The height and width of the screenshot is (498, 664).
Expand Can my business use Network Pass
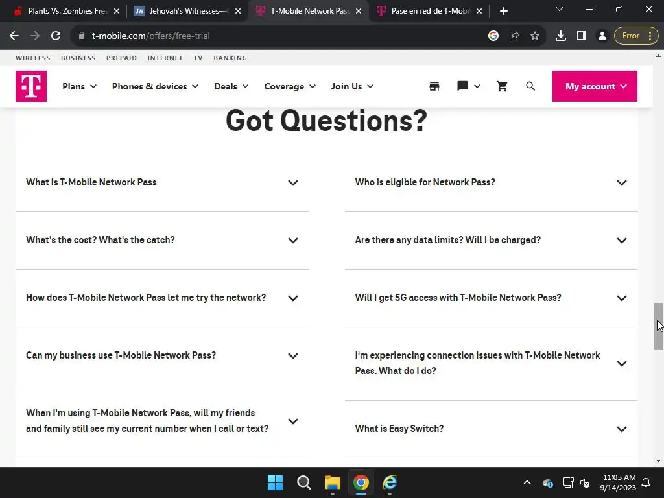[x=161, y=356]
